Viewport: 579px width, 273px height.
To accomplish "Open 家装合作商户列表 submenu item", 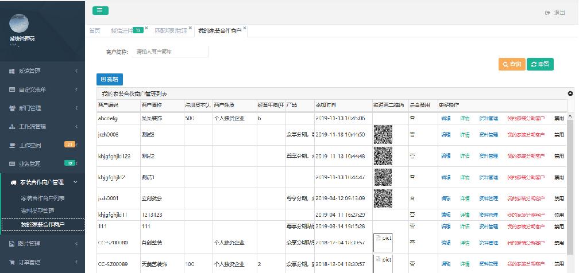I will [x=43, y=198].
